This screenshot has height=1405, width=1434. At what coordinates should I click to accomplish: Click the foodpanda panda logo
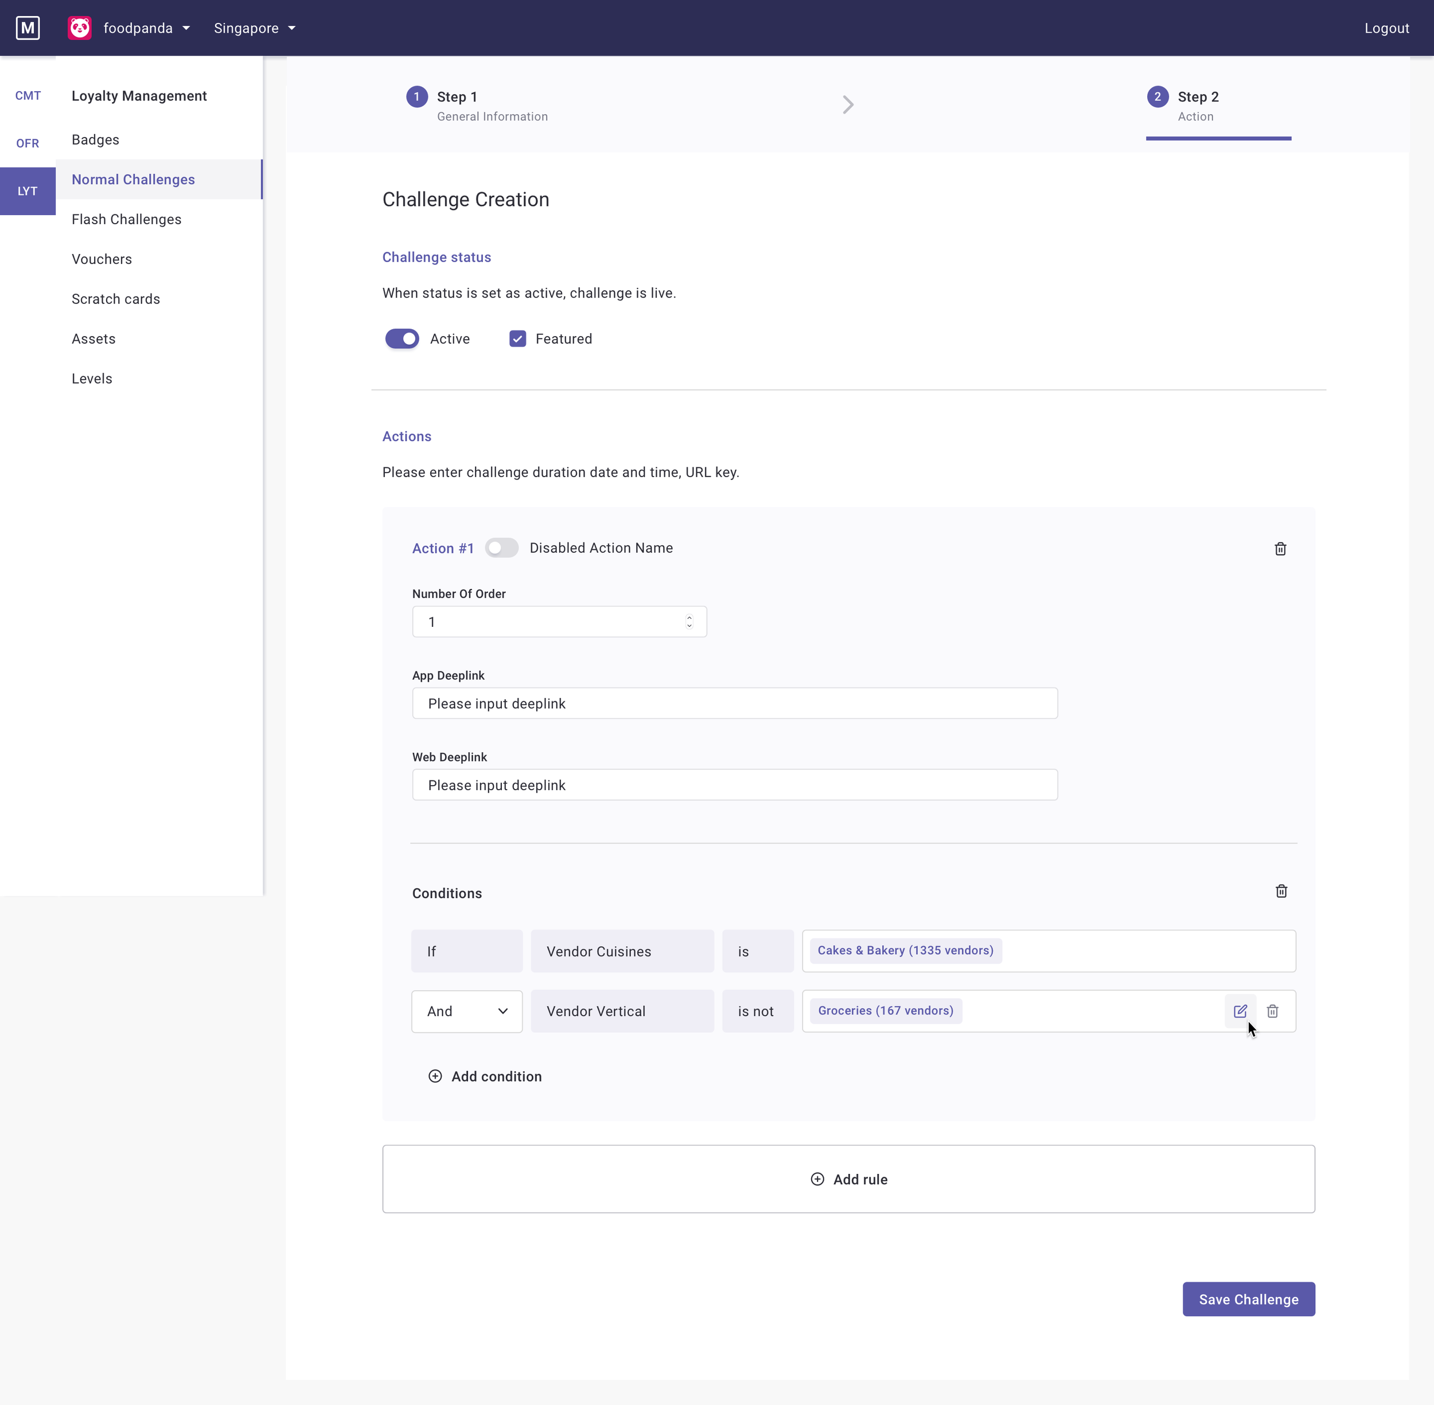80,28
